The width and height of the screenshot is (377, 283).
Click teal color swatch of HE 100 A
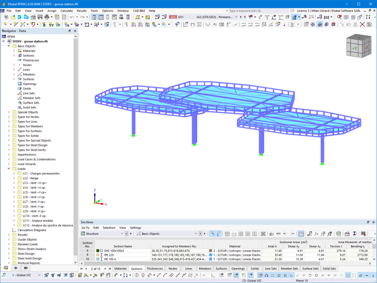click(x=98, y=259)
